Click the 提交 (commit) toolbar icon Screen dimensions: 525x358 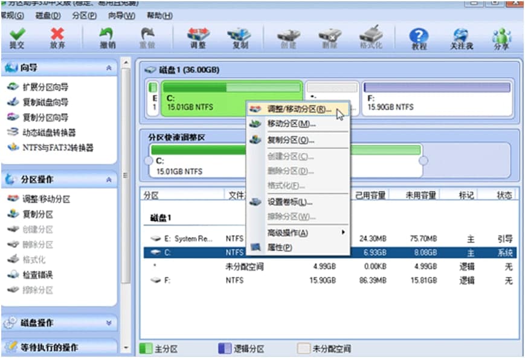(x=17, y=38)
